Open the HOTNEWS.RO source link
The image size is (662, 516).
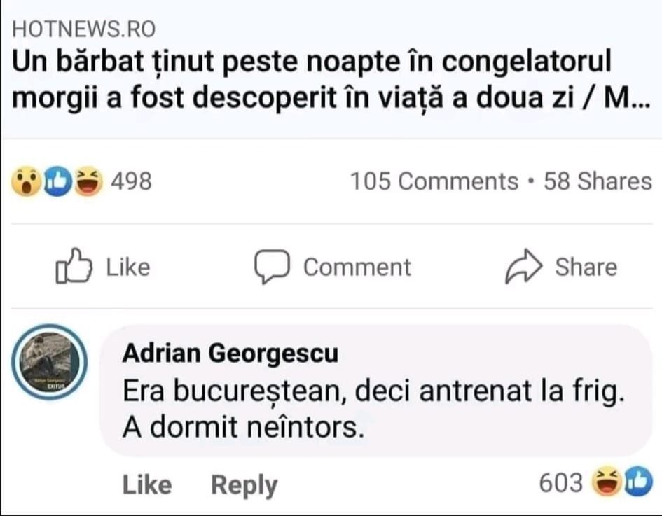84,29
